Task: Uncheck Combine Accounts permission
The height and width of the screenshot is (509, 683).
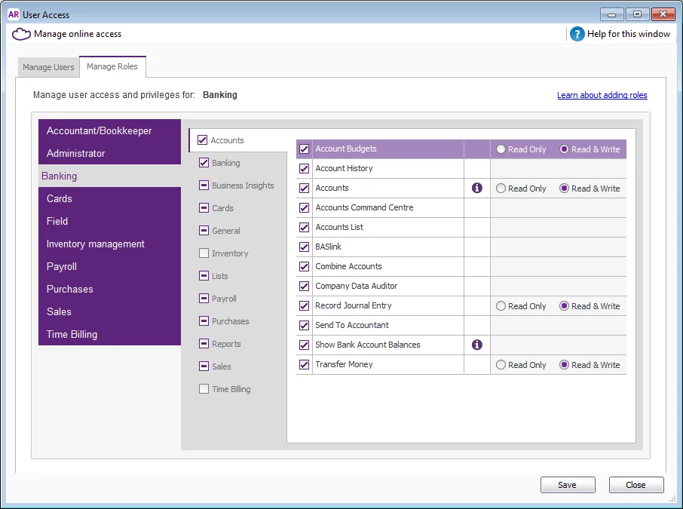Action: (x=304, y=267)
